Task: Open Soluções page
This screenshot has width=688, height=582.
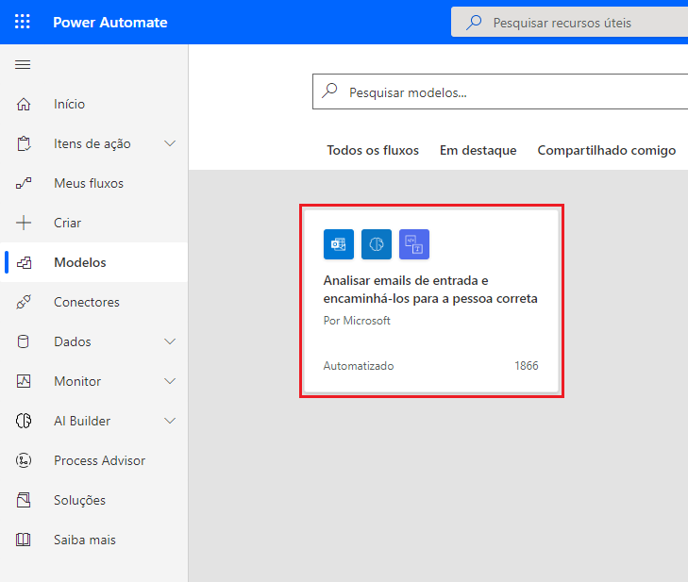Action: pyautogui.click(x=93, y=500)
